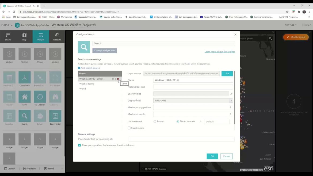The image size is (313, 176).
Task: Click bottom-row placeholder Widget 2
Action: pyautogui.click(x=25, y=139)
